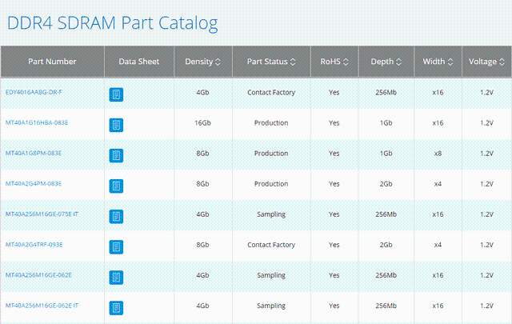Screen dimensions: 512x324
Task: Select 256Mb depth for EDY4016AABG-DR-F
Action: [386, 93]
